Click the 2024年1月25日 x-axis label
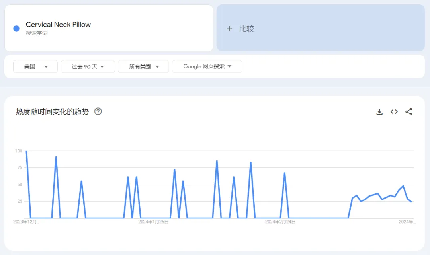Image resolution: width=430 pixels, height=255 pixels. coord(153,222)
